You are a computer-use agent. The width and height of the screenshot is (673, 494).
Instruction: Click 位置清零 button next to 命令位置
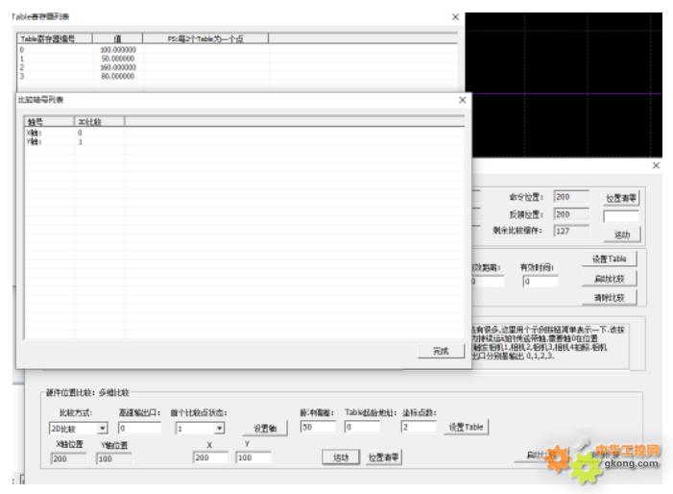click(x=621, y=198)
